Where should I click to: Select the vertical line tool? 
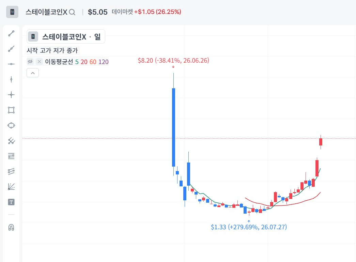click(x=11, y=79)
